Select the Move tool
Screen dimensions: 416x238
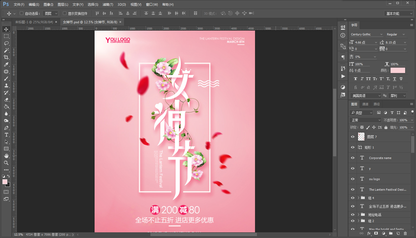(x=6, y=29)
